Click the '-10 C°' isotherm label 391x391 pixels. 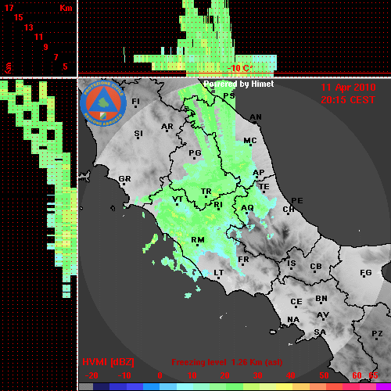click(x=240, y=68)
